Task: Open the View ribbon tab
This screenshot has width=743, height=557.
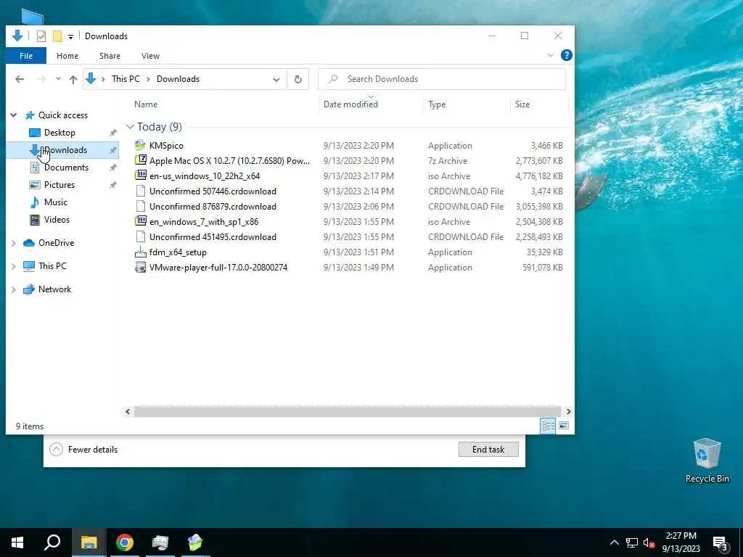Action: pos(150,55)
